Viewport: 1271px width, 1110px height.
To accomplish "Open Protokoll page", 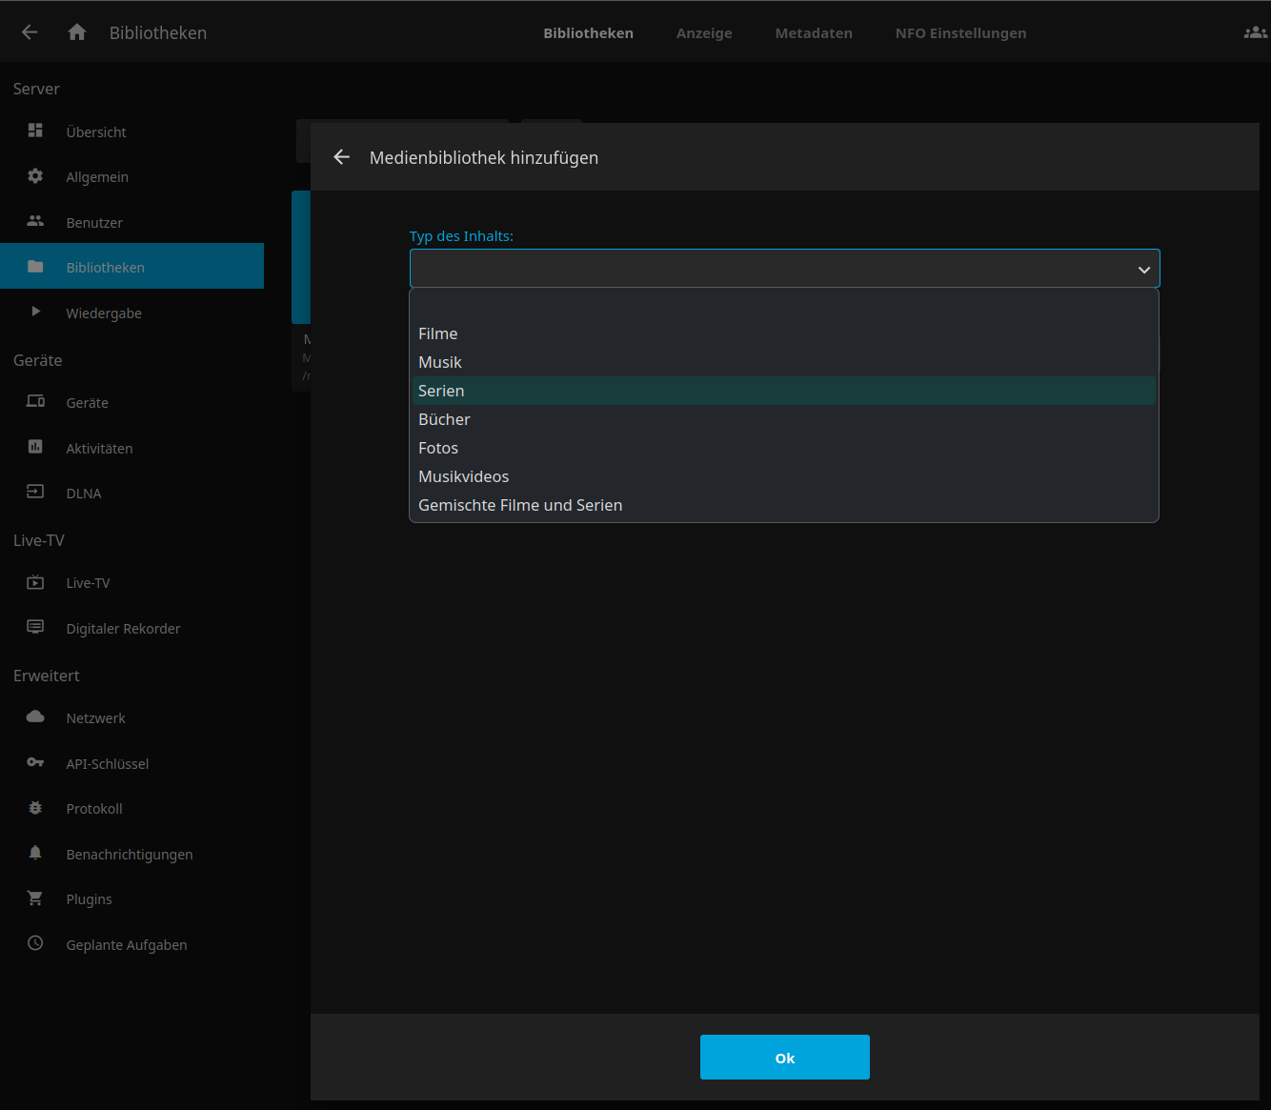I will coord(131,808).
